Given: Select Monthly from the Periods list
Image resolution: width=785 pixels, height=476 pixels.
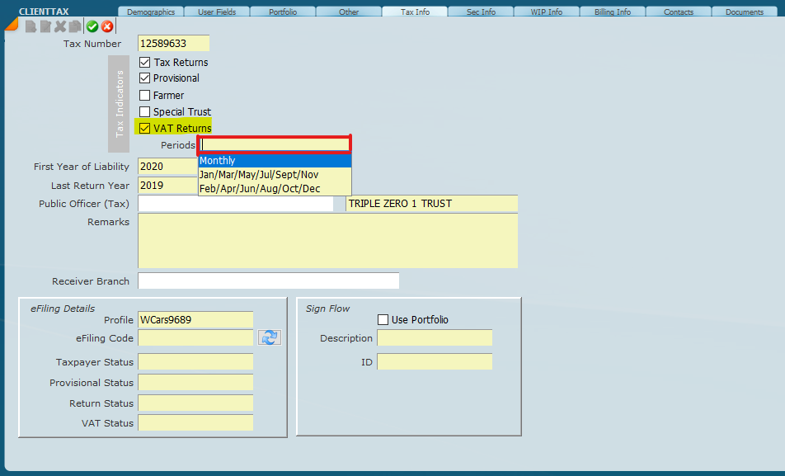Looking at the screenshot, I should click(274, 161).
